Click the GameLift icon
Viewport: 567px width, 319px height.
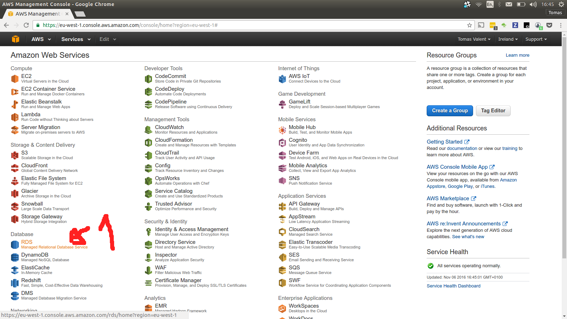point(282,104)
